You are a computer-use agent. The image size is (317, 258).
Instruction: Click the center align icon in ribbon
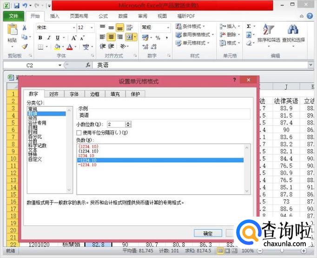point(111,37)
